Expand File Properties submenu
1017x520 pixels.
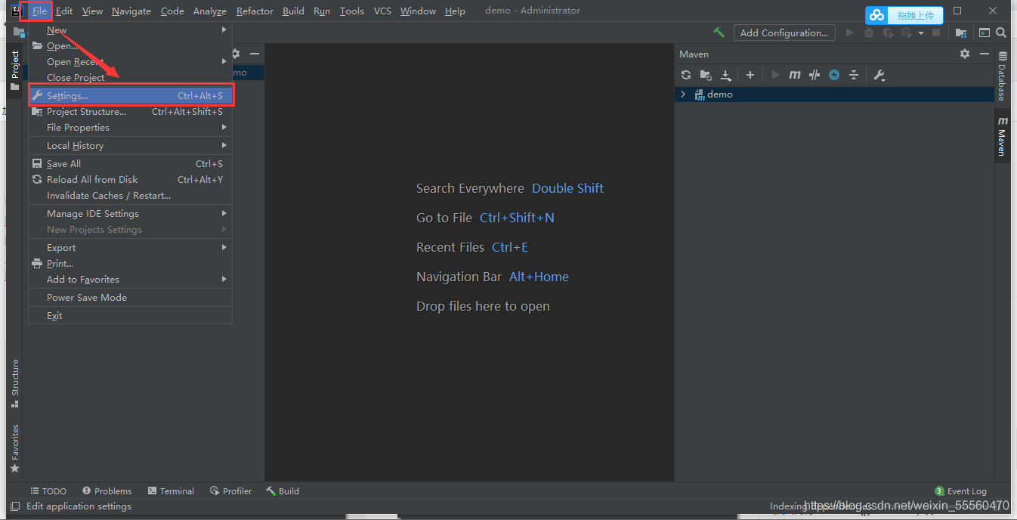pos(130,128)
